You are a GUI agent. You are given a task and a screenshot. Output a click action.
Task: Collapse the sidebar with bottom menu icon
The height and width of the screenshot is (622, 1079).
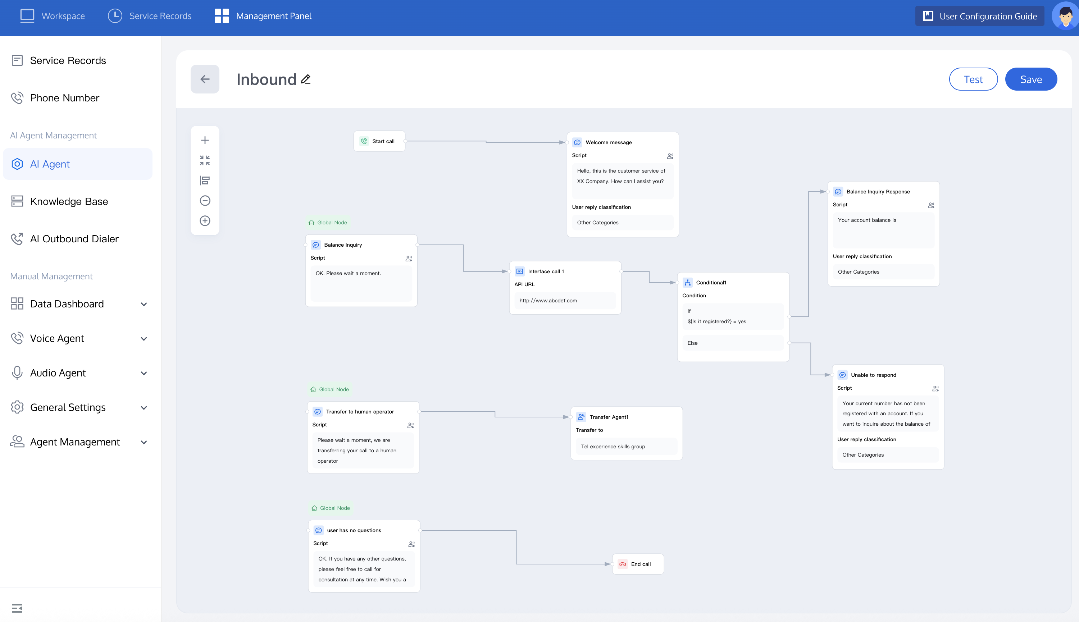coord(17,608)
